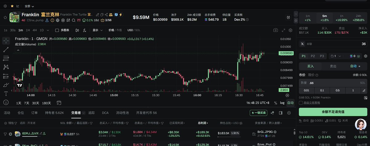Image resolution: width=370 pixels, height=146 pixels.
Task: Collapse the right trading panel arrow
Action: [296, 14]
